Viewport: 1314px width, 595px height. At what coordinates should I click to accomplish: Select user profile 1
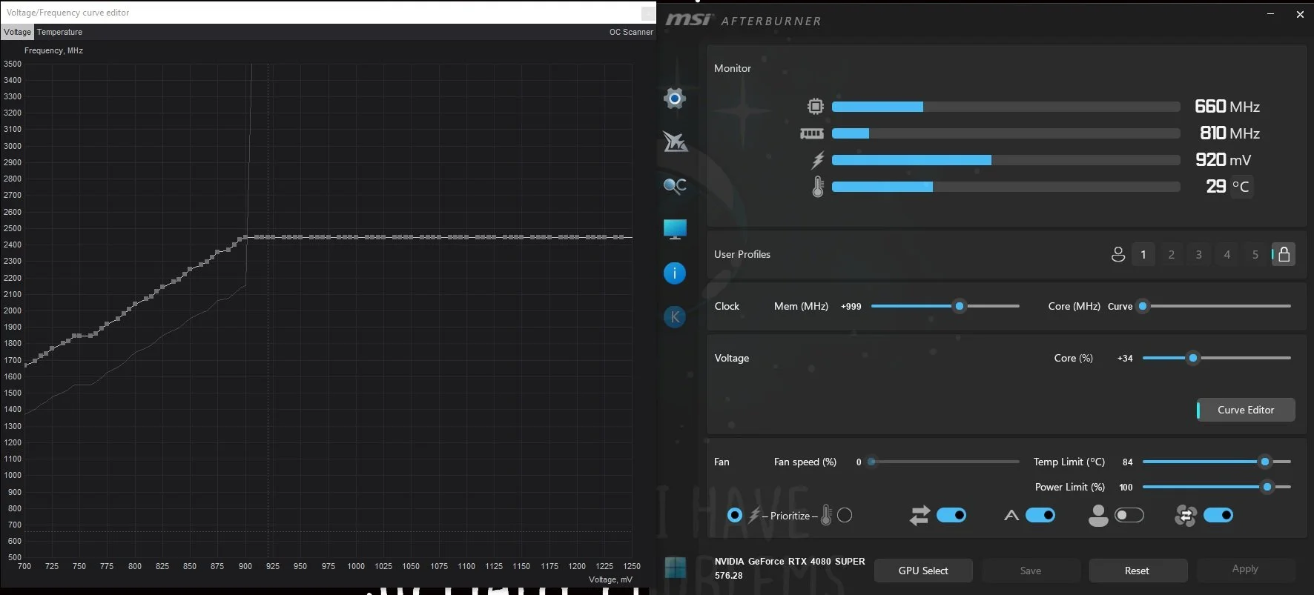tap(1143, 254)
